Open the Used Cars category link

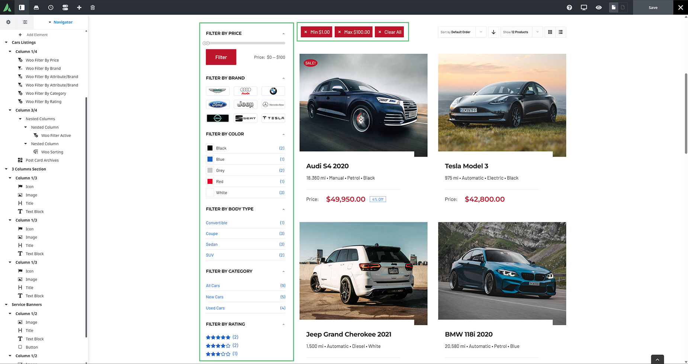(x=215, y=308)
